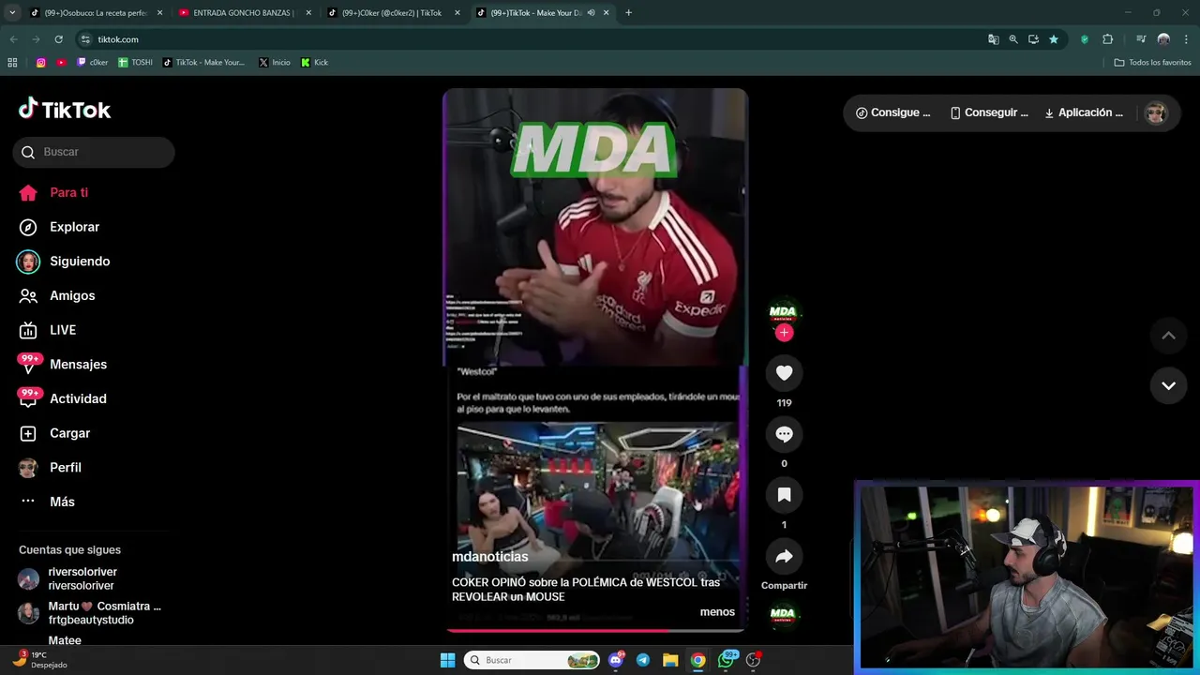Open the Amigos page

click(x=58, y=295)
